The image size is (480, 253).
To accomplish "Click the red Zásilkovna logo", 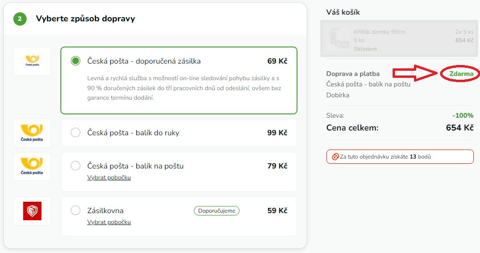I will pyautogui.click(x=32, y=211).
